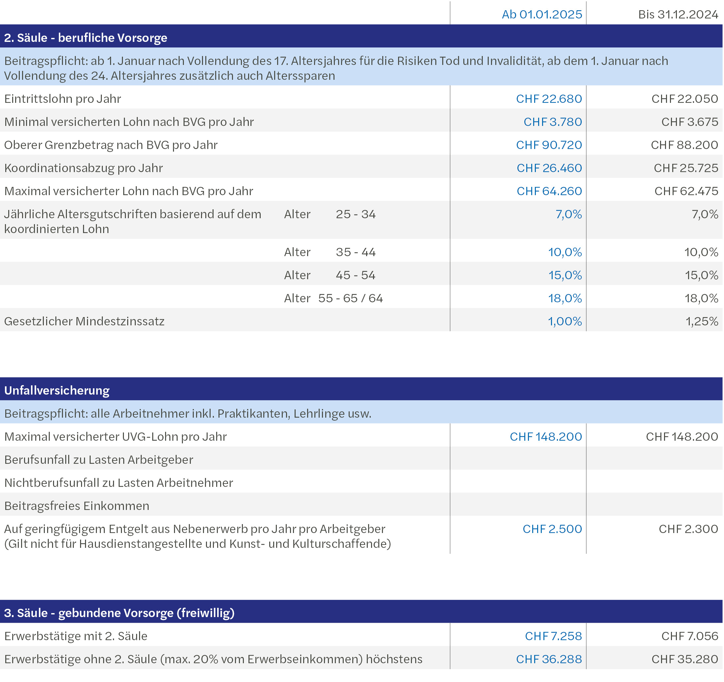Select the value CHF 26.460
Screen dimensions: 724x682
549,168
